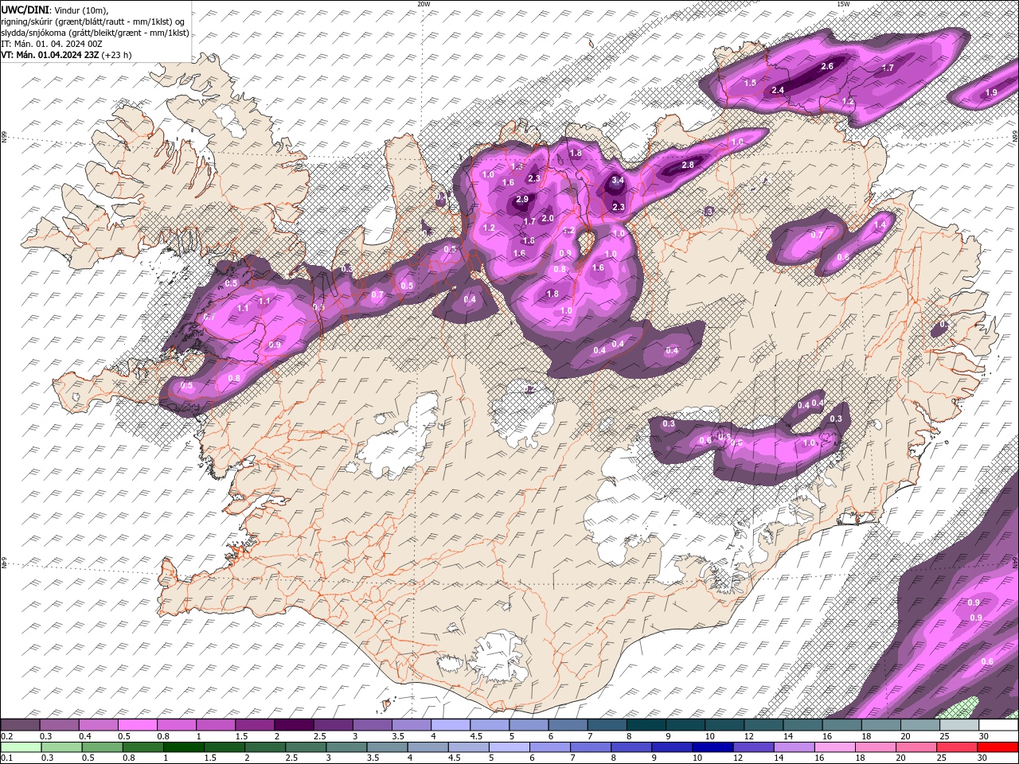The height and width of the screenshot is (764, 1019).
Task: Click the legend line starting with "slydda/snjókoma"
Action: coord(95,33)
